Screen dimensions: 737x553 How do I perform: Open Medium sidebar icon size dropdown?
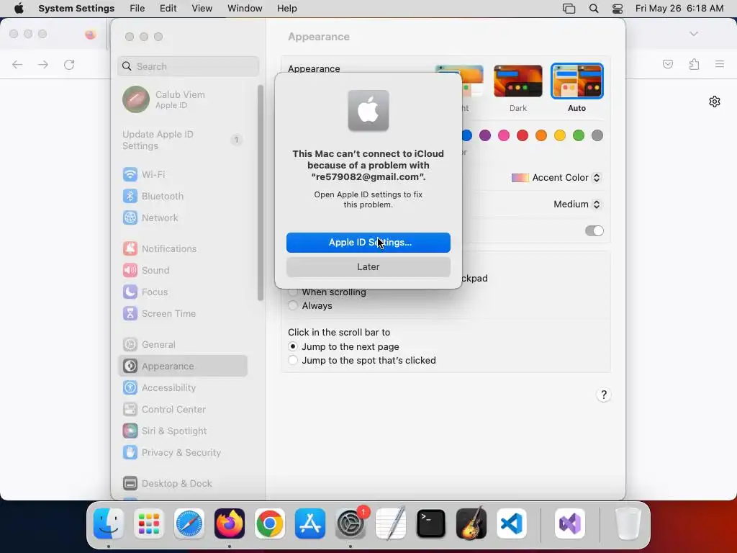click(578, 204)
